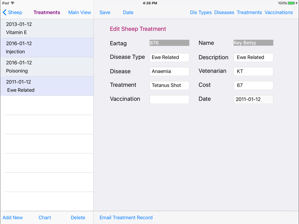Select the 2016-01-12 Injection record
The image size is (299, 224).
pyautogui.click(x=47, y=47)
